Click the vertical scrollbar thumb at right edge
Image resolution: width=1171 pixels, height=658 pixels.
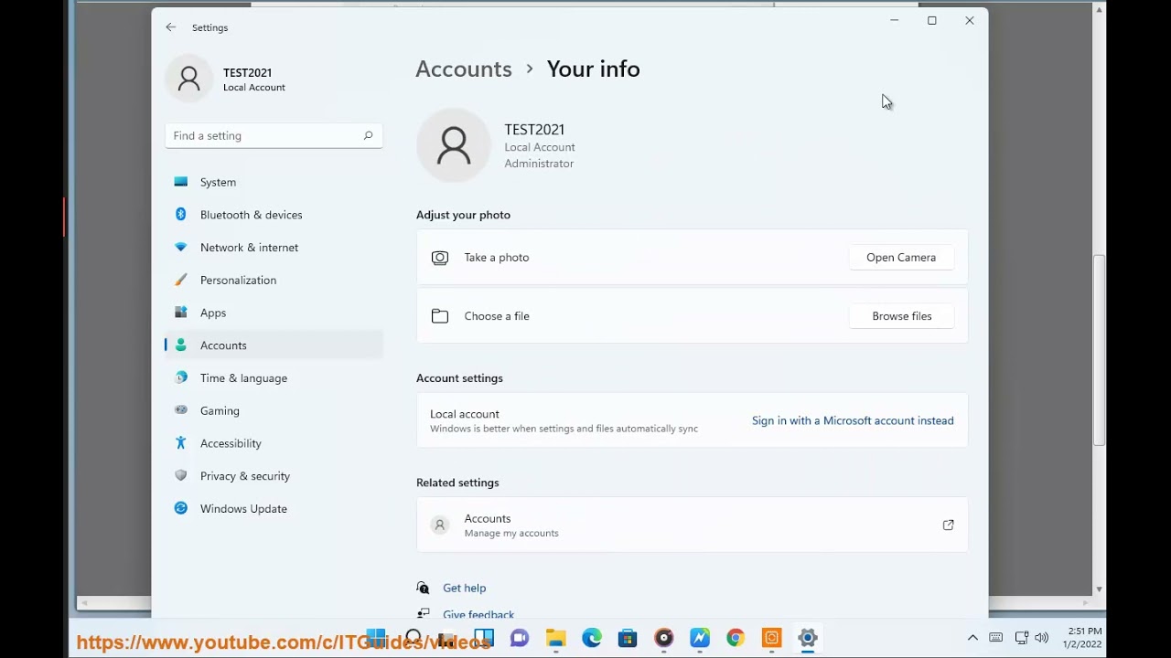point(1100,351)
